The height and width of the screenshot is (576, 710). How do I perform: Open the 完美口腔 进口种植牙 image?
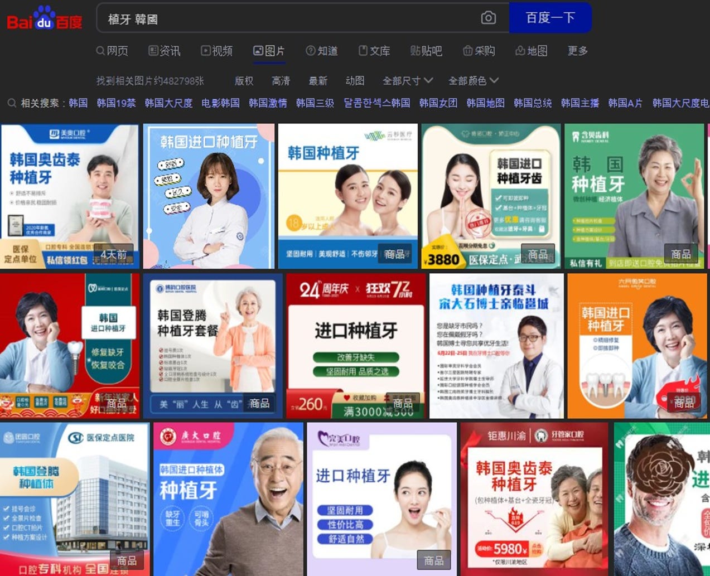point(381,499)
